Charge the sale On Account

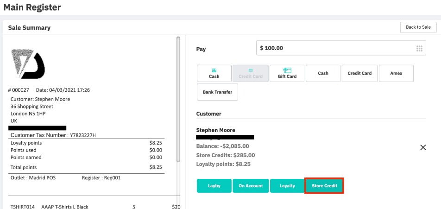pos(251,186)
